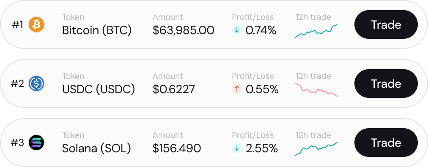Image resolution: width=428 pixels, height=167 pixels.
Task: Click the Trade button for USDC
Action: (386, 83)
